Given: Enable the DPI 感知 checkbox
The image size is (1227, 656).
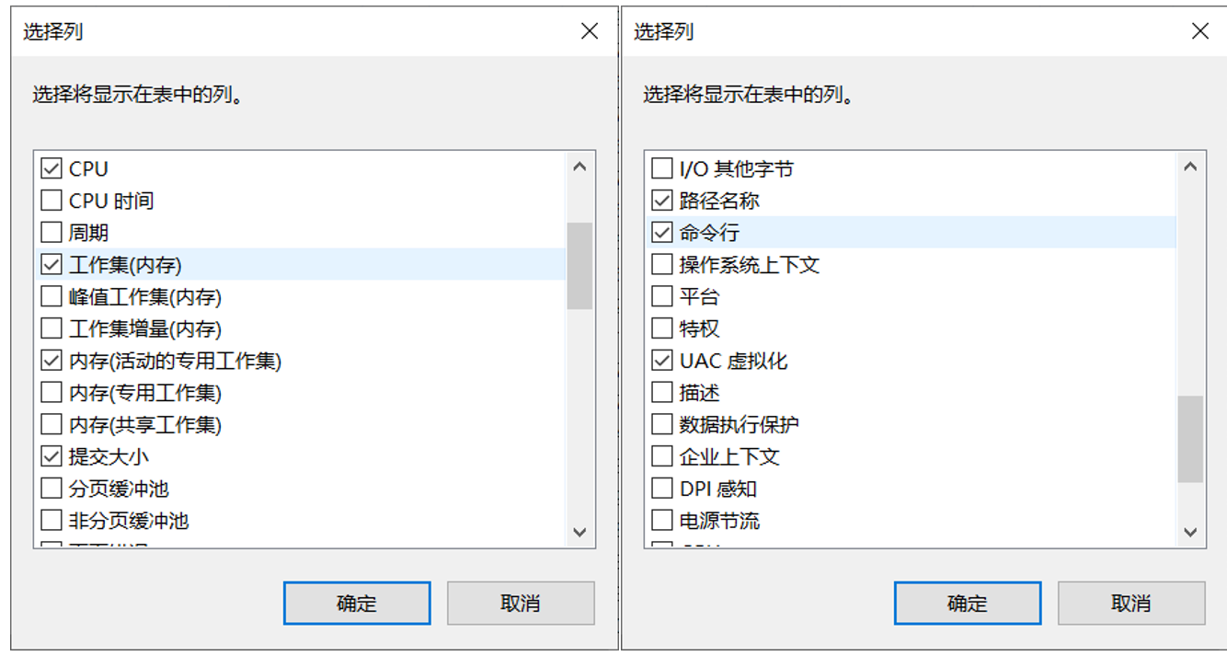Looking at the screenshot, I should tap(662, 489).
